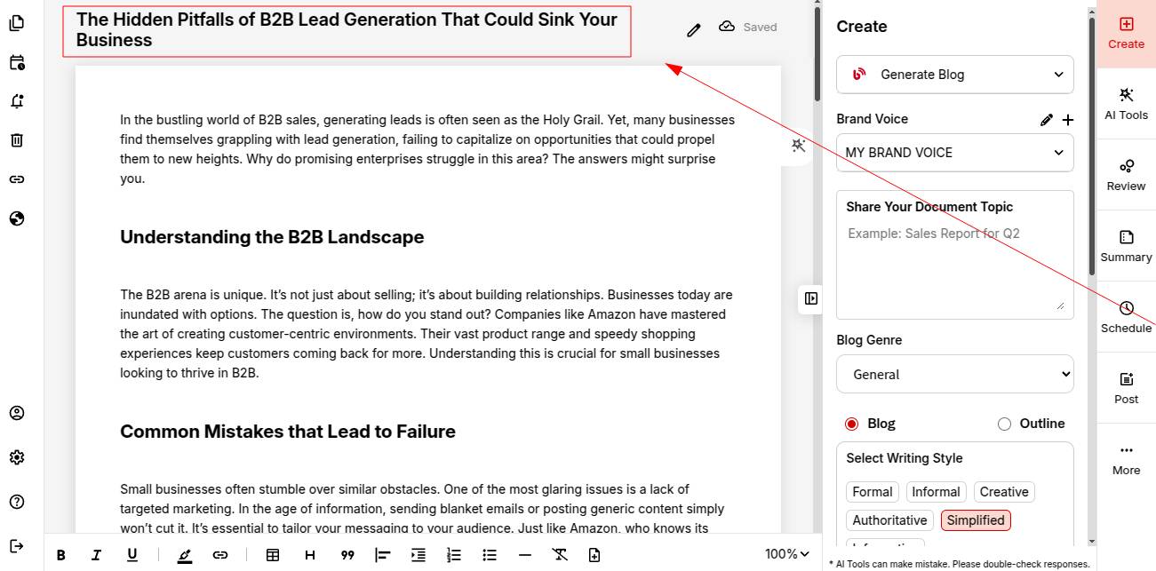Open the 100% zoom level dropdown

[786, 554]
